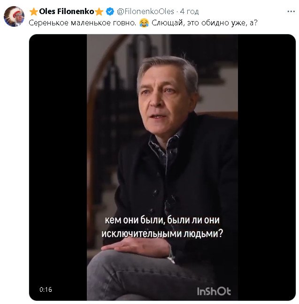
Task: Open the Oles Filonenko display name link
Action: pos(66,11)
